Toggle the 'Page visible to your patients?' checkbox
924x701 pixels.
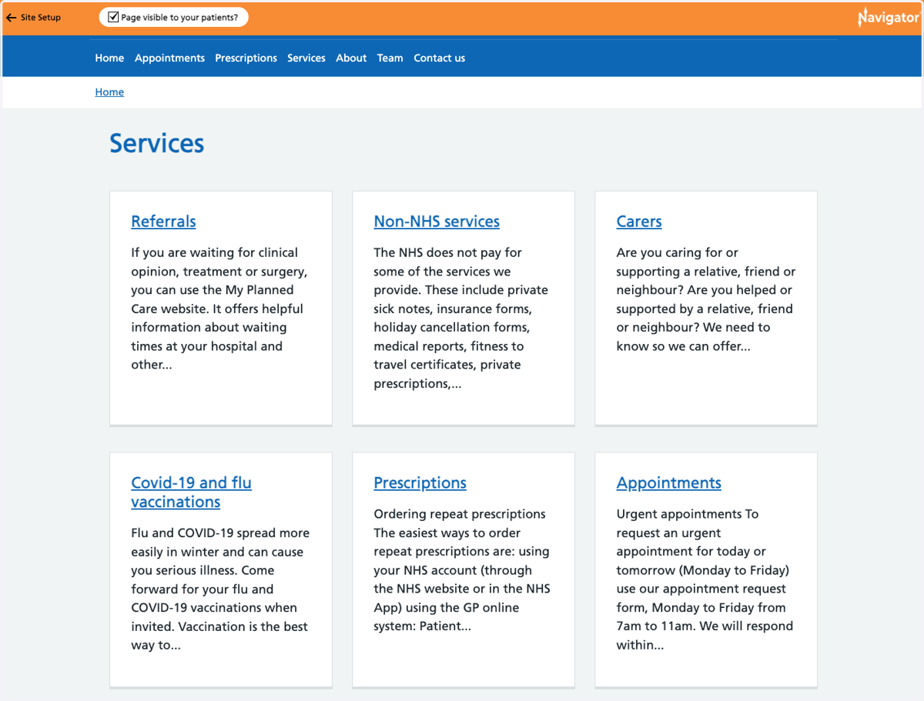tap(113, 17)
